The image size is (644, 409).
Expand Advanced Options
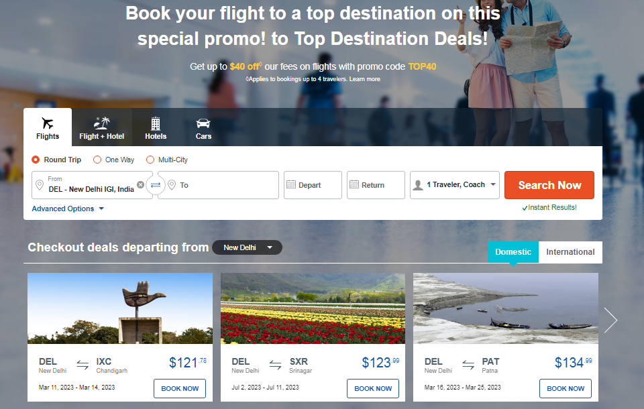coord(68,209)
